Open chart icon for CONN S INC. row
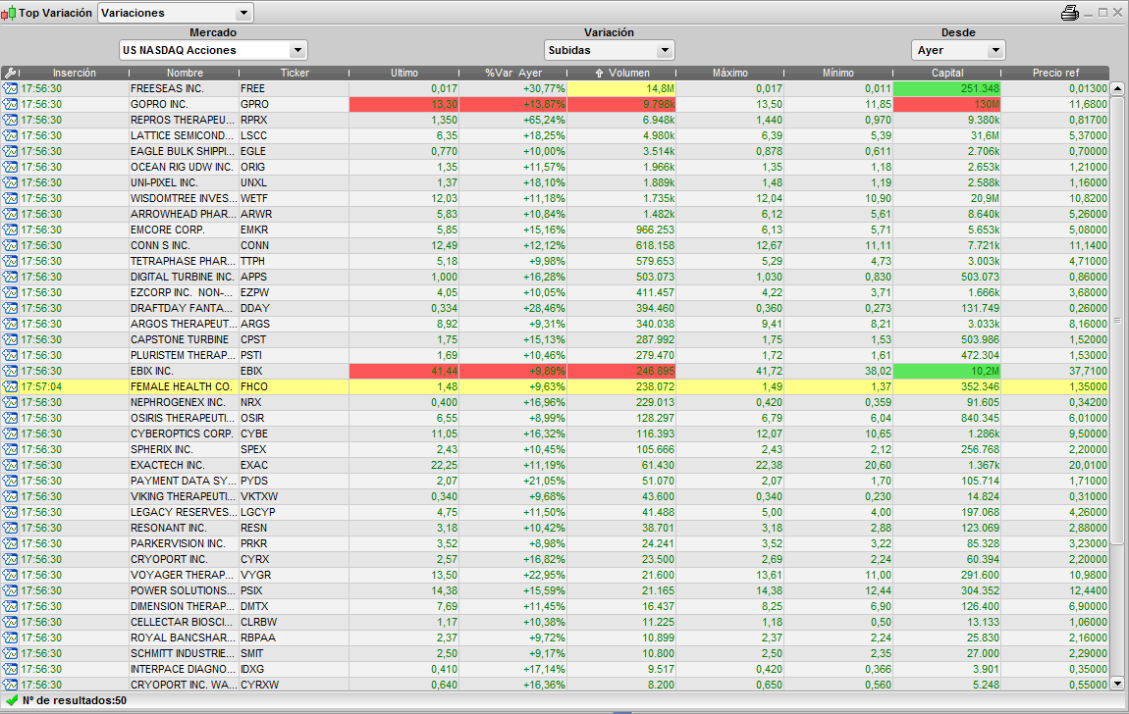 point(10,246)
